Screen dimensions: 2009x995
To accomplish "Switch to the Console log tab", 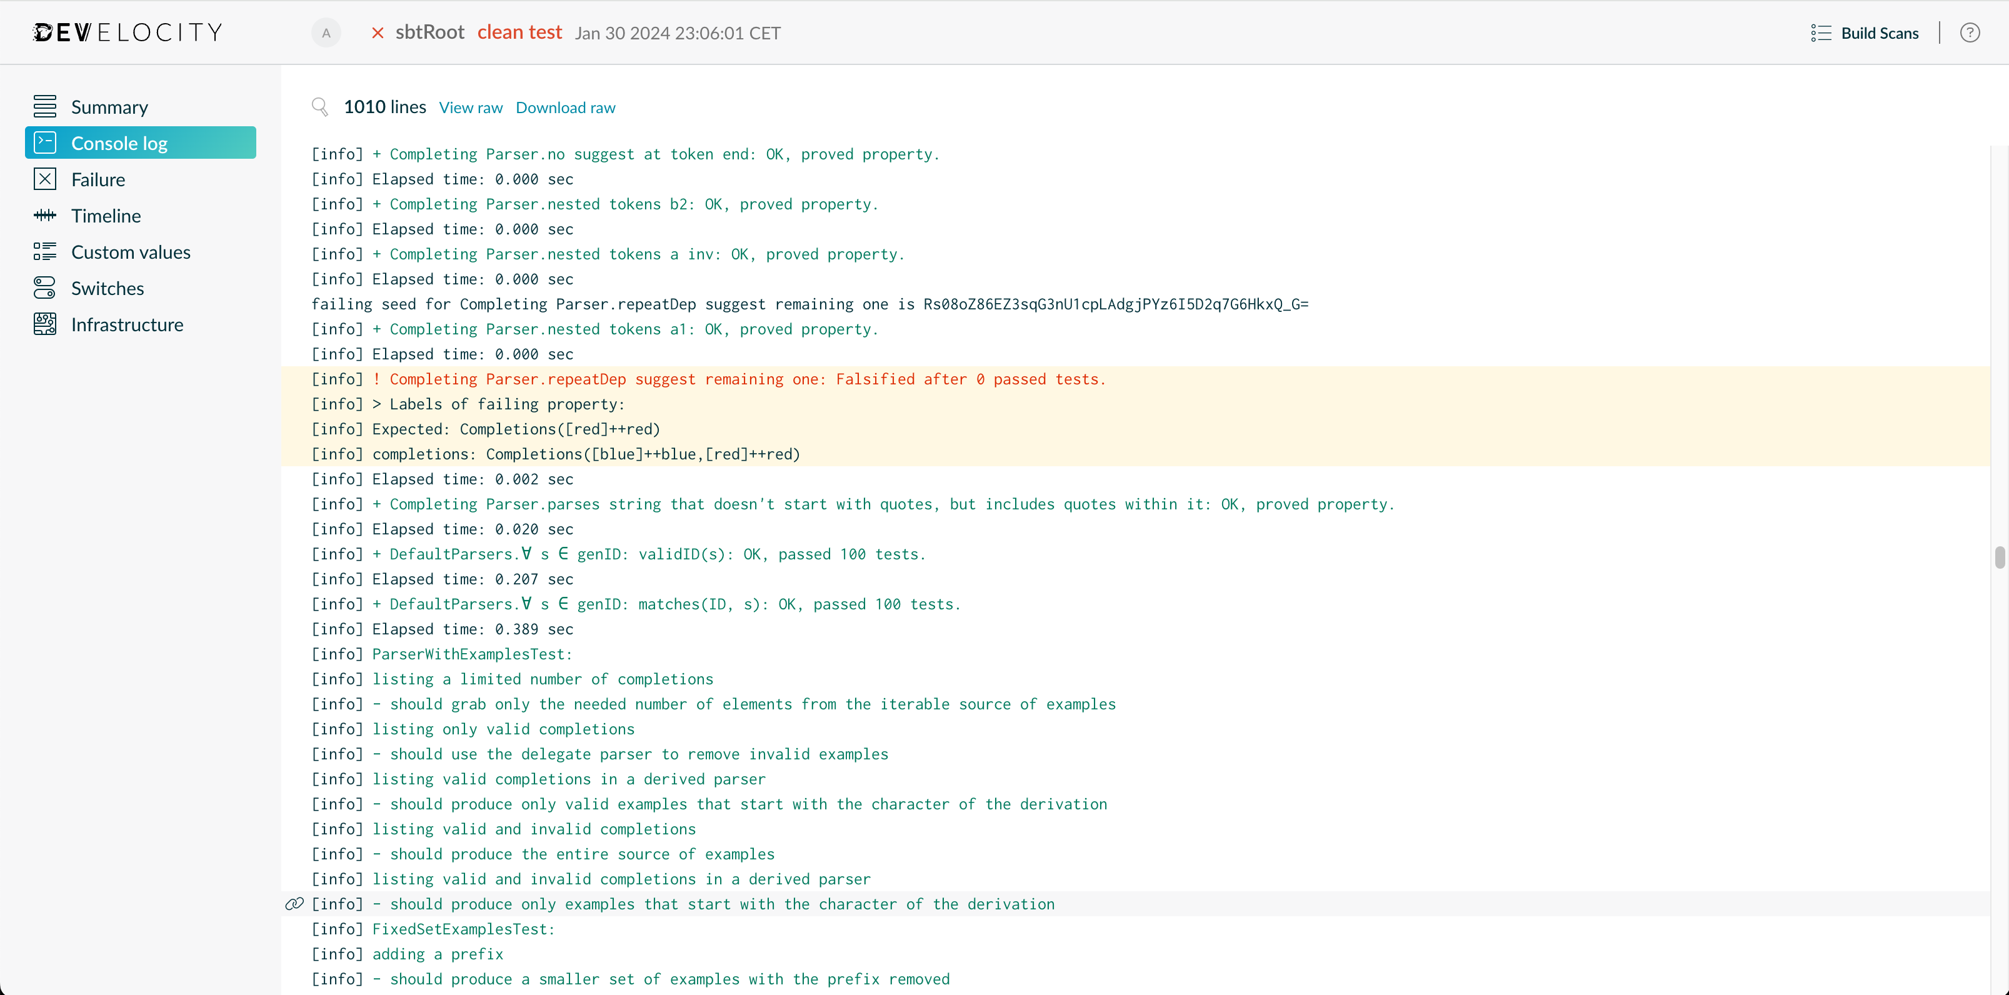I will [x=119, y=142].
